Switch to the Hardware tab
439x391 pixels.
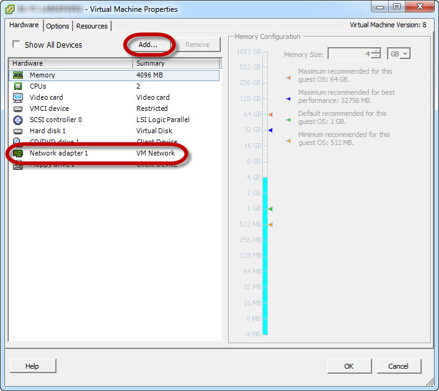click(24, 25)
